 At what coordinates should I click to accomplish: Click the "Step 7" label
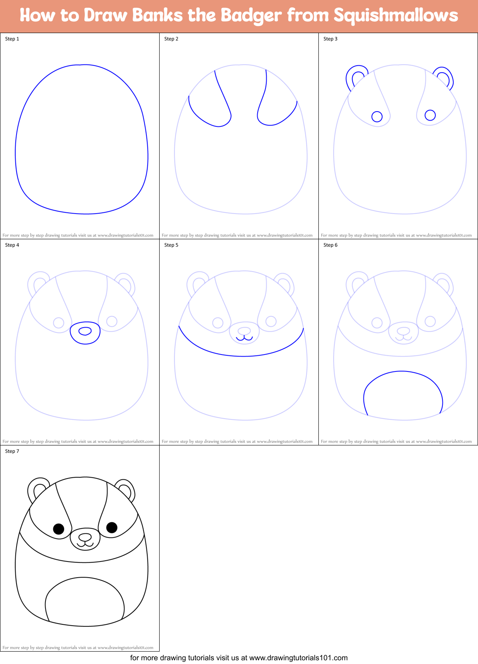click(x=12, y=451)
